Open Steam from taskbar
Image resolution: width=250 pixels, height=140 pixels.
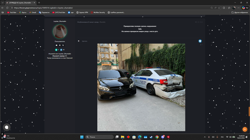(151, 137)
